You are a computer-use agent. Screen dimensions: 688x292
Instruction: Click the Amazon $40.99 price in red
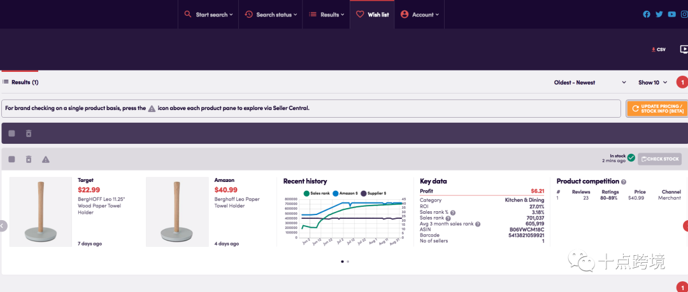pos(226,190)
